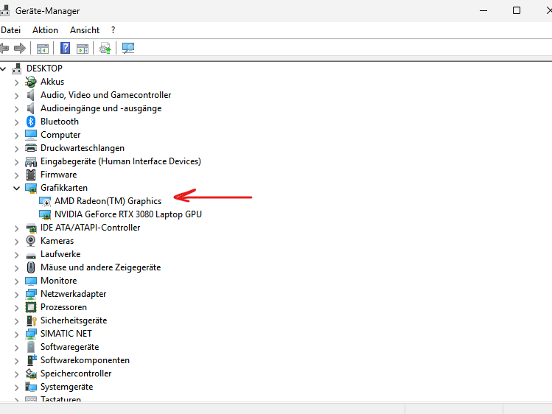Click the Forward arrow toolbar icon

click(x=20, y=48)
